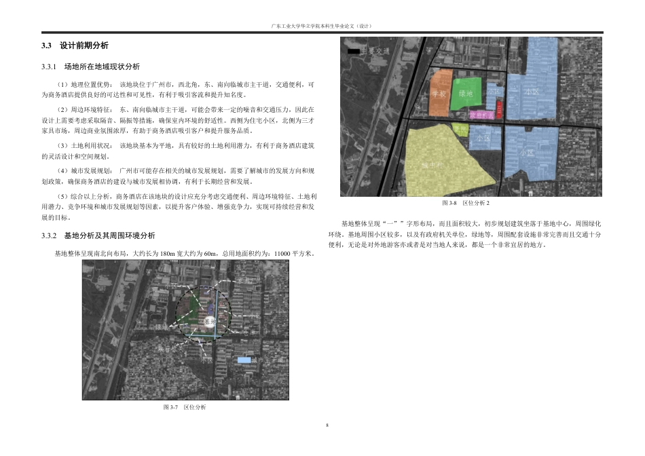Image resolution: width=645 pixels, height=456 pixels.
Task: Click the 基地 marker in Figure 3-7
Action: tap(210, 321)
